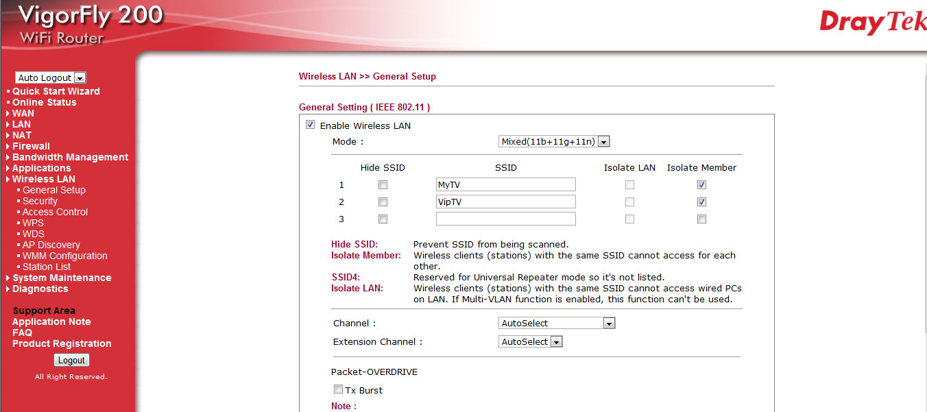The image size is (927, 412).
Task: Click SSID field containing VipTV
Action: pos(506,202)
